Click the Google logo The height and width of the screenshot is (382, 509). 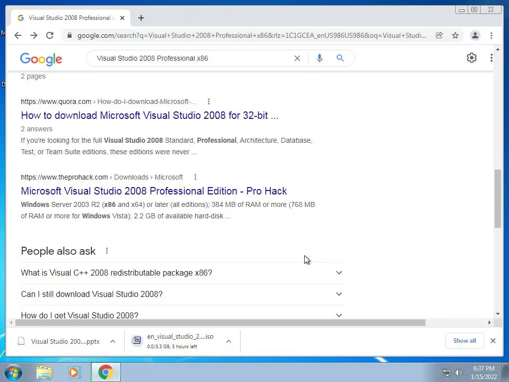(x=41, y=59)
